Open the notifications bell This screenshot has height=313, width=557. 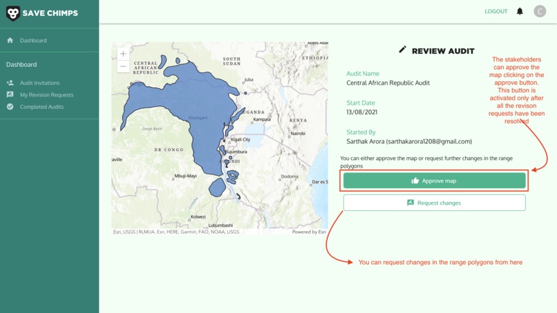(x=520, y=11)
